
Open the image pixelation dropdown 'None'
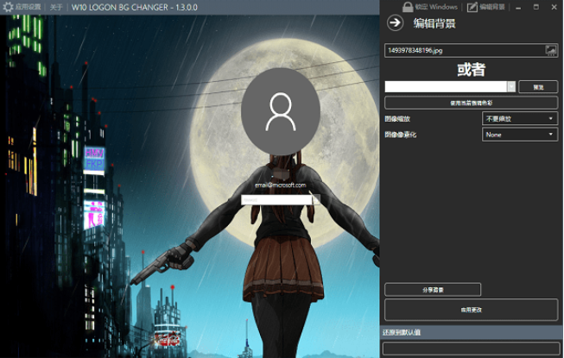[x=520, y=135]
